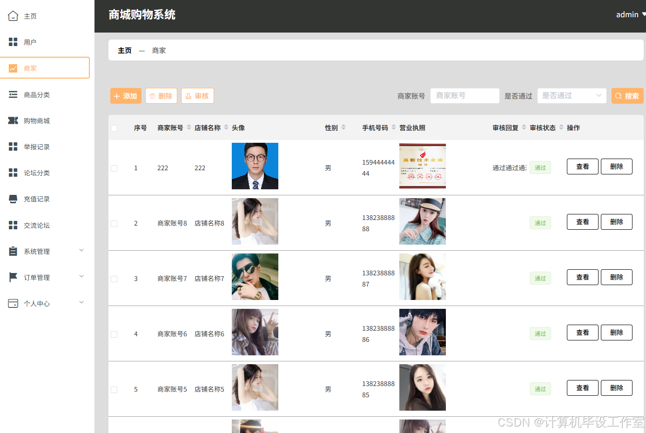Click the grid icon beside 用户
The image size is (646, 433).
pos(13,42)
